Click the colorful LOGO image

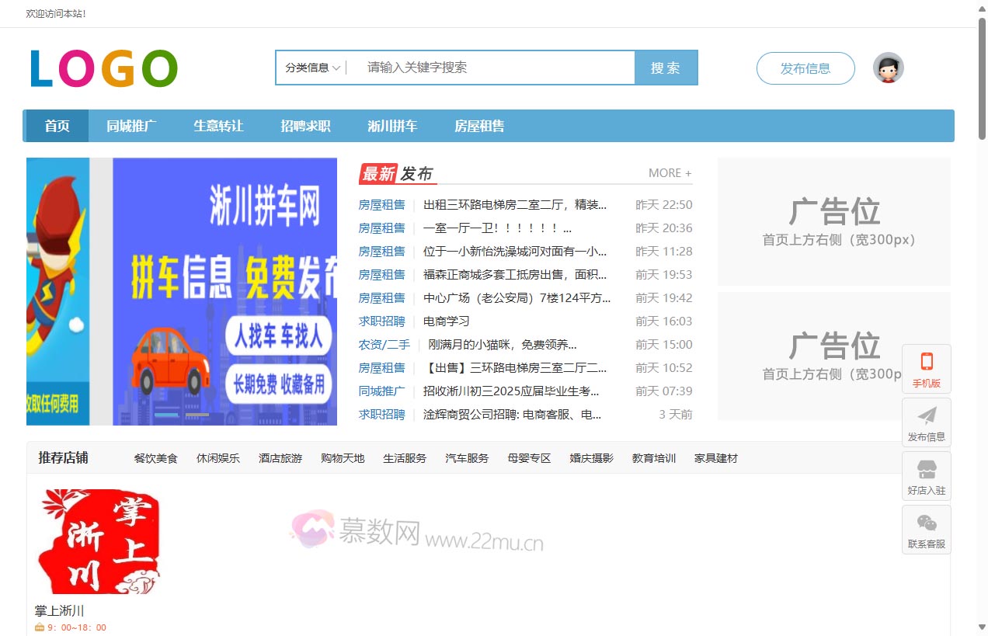pyautogui.click(x=104, y=68)
